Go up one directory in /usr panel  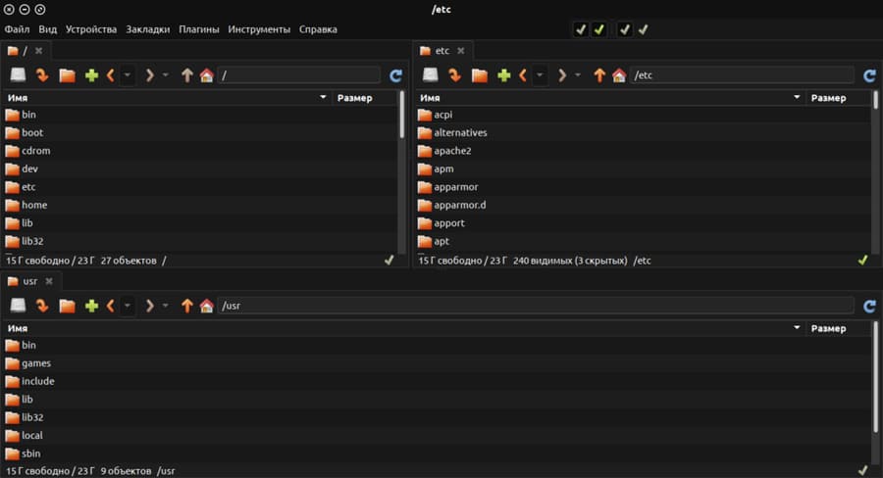pyautogui.click(x=187, y=306)
